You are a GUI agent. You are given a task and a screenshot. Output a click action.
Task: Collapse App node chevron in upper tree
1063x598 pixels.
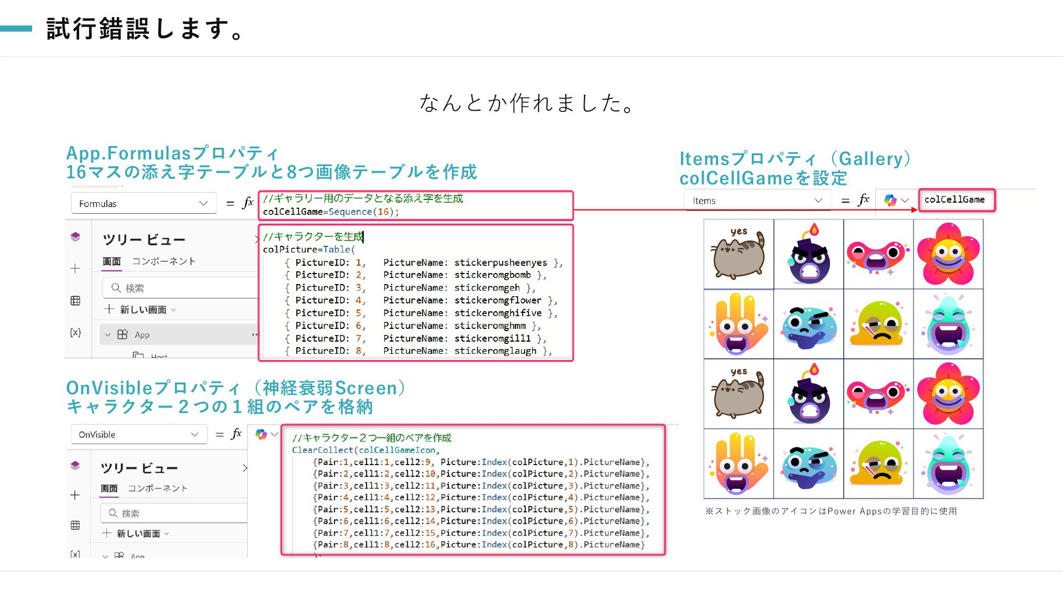107,334
